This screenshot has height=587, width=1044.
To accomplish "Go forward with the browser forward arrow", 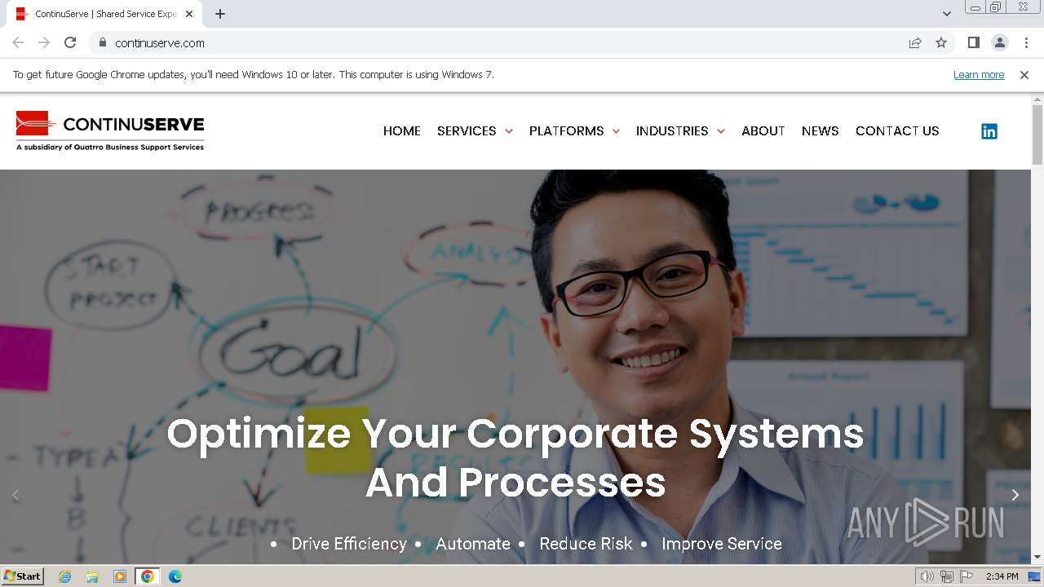I will click(x=44, y=42).
